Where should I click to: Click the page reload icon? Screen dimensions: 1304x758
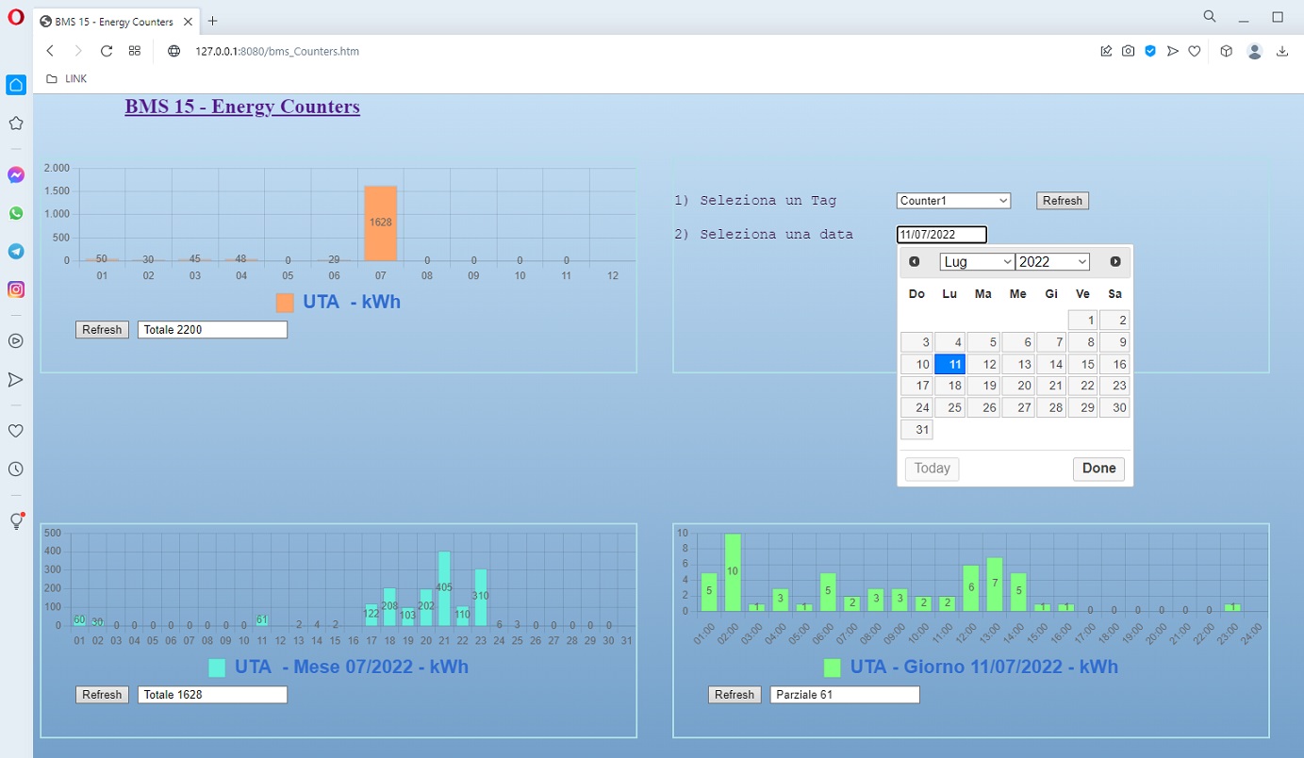107,51
